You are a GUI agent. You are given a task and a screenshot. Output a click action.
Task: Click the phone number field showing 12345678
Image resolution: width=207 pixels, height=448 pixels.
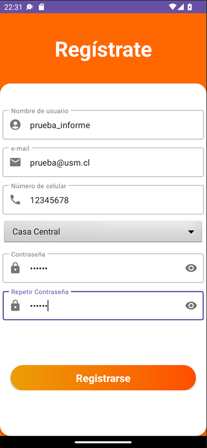click(x=103, y=199)
